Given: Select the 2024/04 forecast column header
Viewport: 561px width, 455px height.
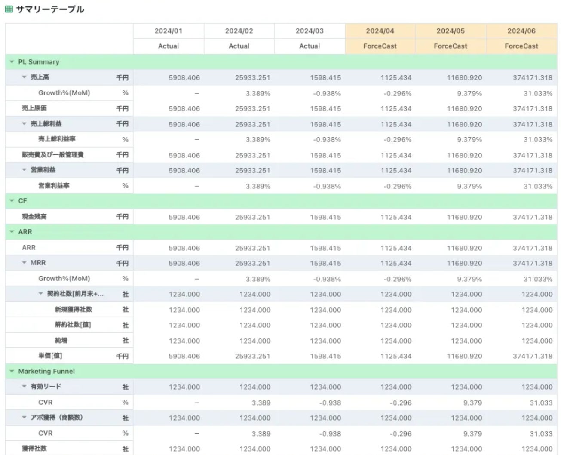Looking at the screenshot, I should click(380, 31).
